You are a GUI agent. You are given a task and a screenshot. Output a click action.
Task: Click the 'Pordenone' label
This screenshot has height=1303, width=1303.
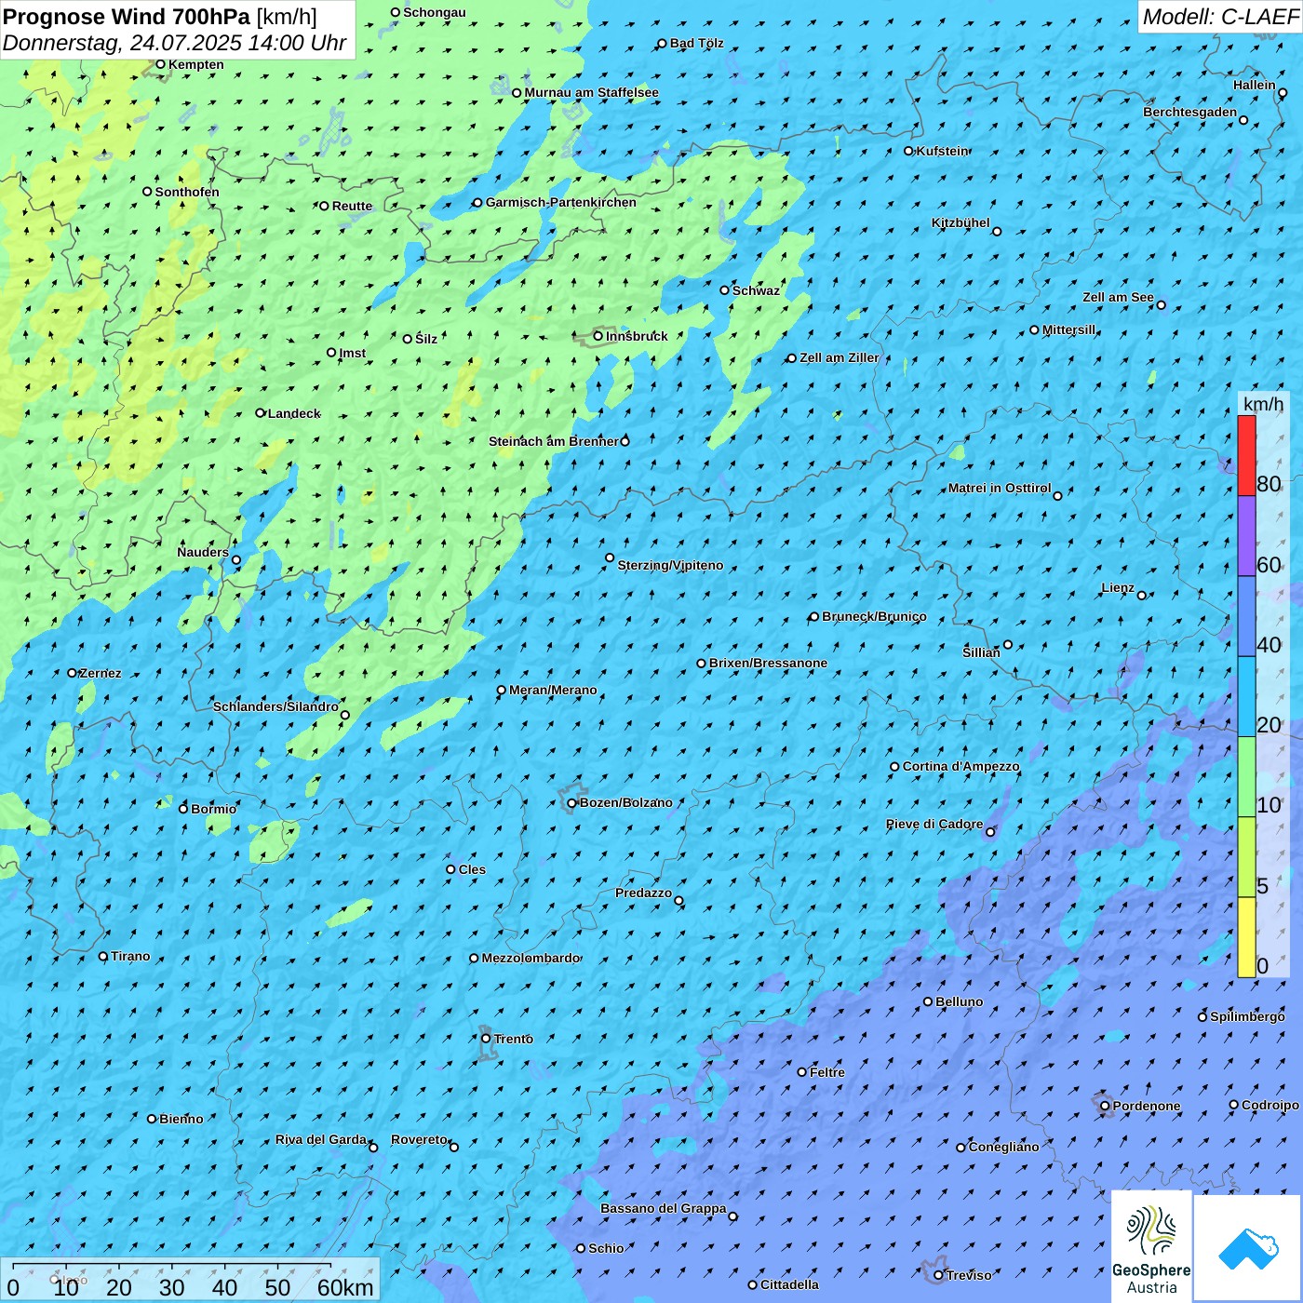click(x=1147, y=1106)
